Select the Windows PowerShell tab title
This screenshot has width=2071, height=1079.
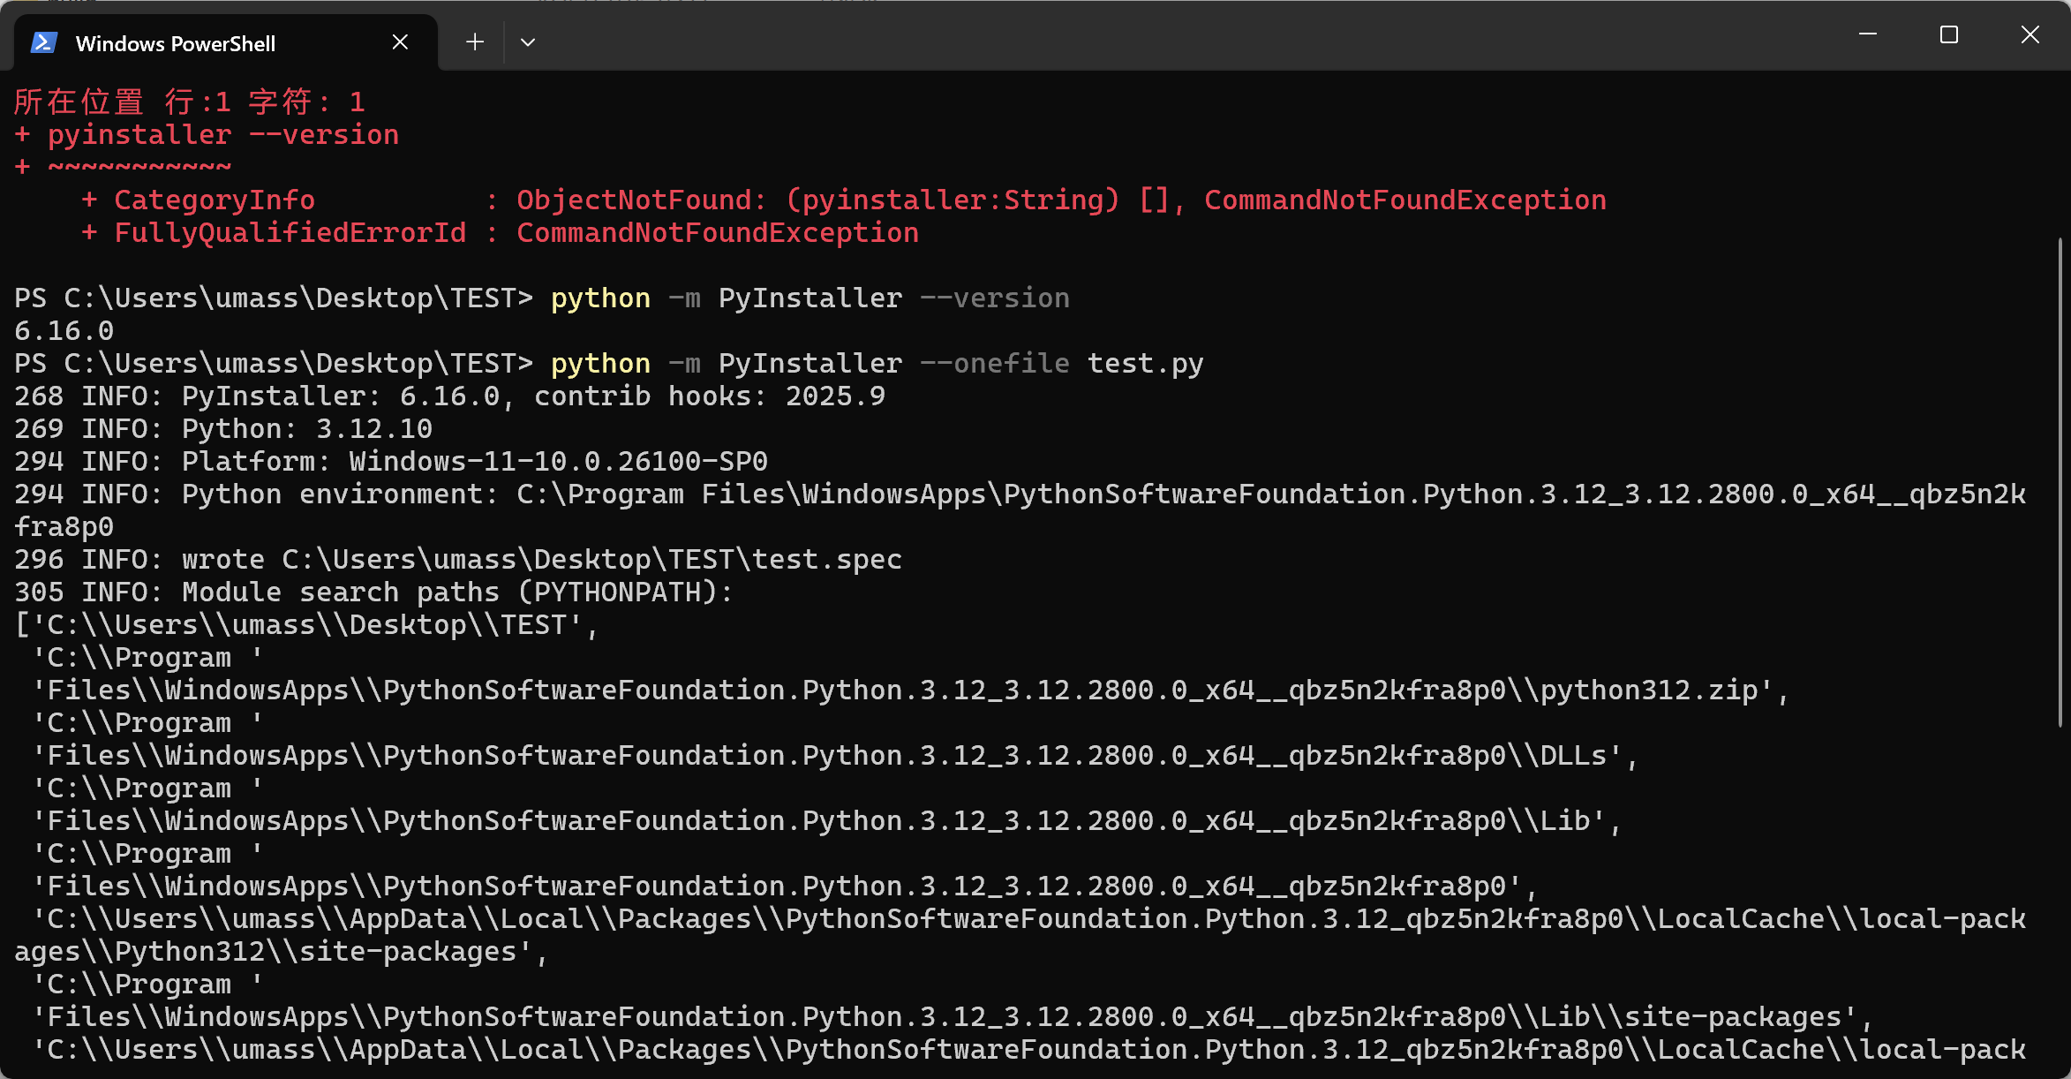176,43
